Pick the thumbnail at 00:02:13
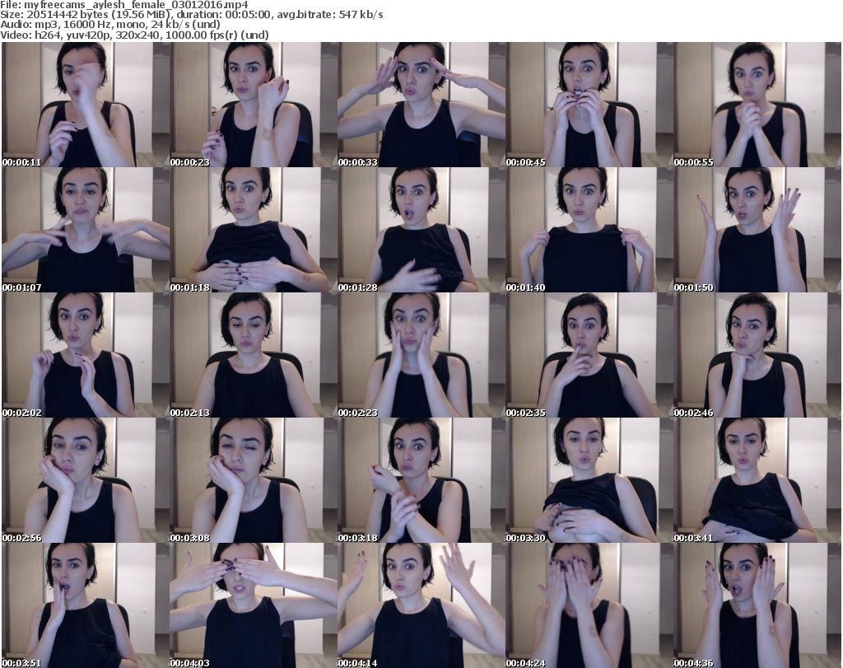This screenshot has width=843, height=668. click(x=254, y=355)
